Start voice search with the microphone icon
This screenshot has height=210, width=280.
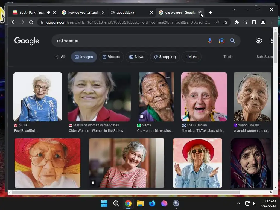point(210,41)
